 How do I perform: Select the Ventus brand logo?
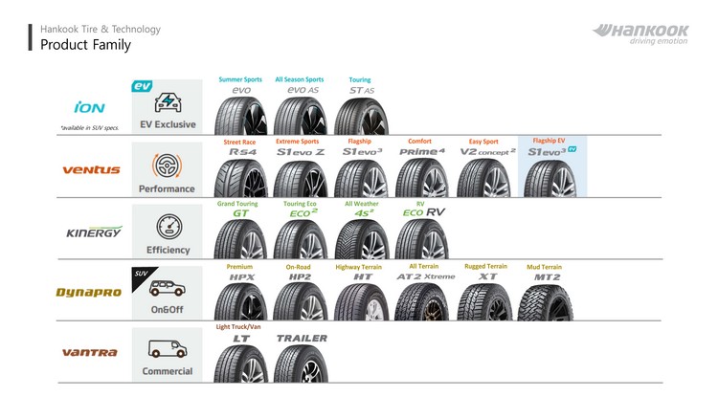[x=91, y=169]
